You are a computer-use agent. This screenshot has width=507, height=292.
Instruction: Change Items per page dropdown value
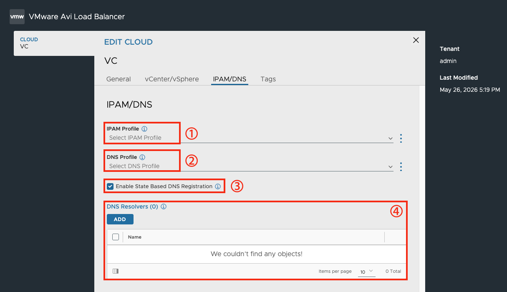(x=367, y=272)
